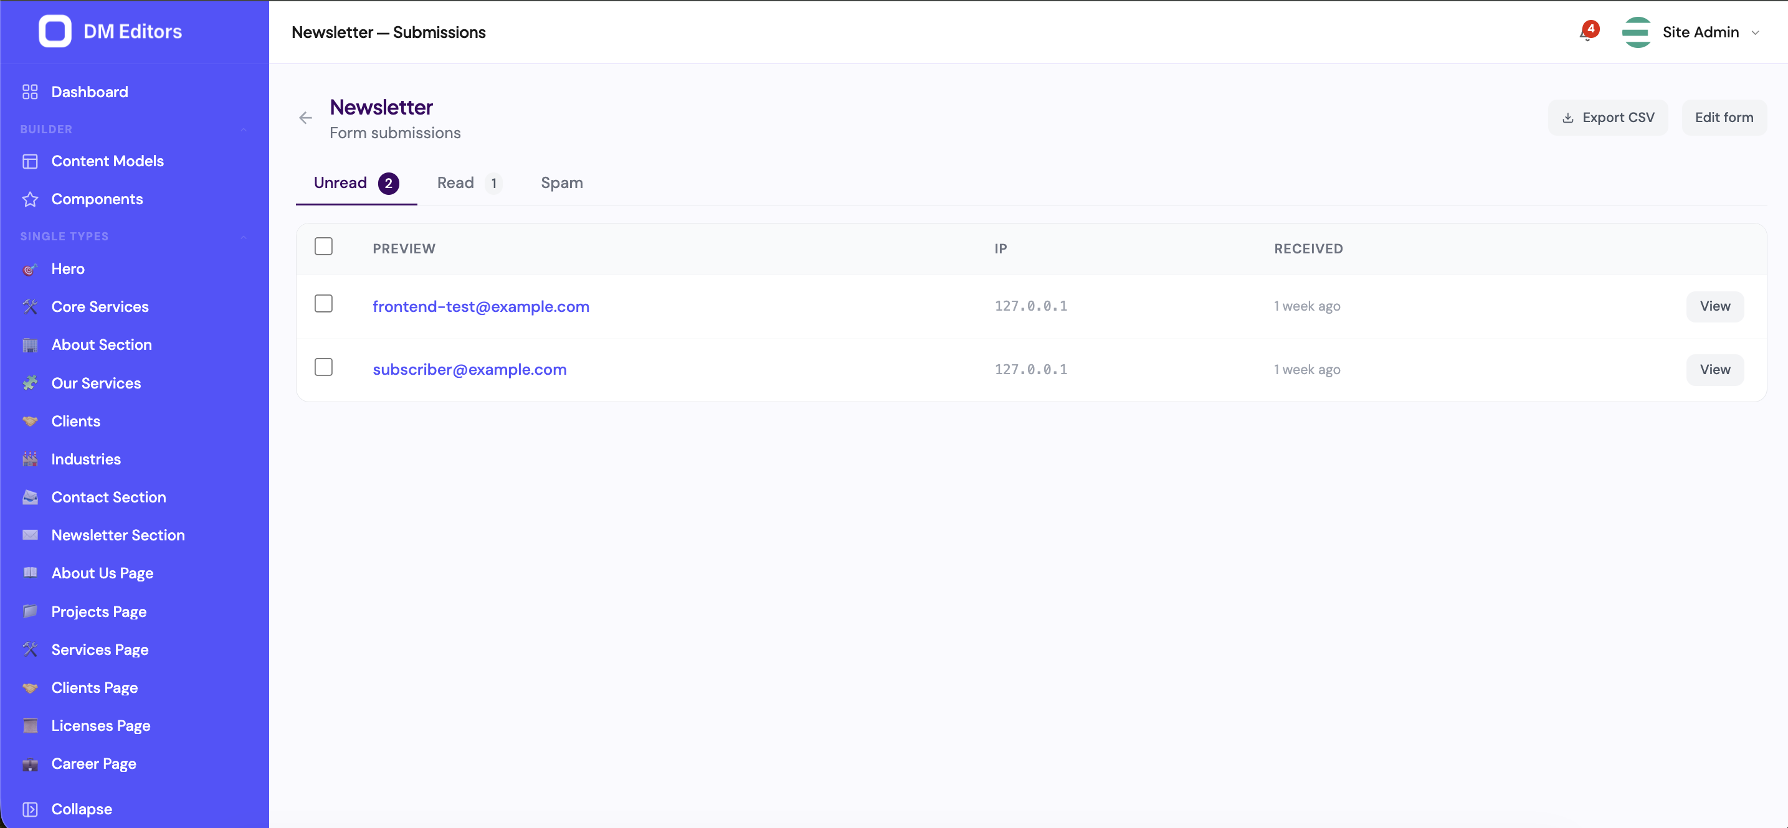Check the subscriber@example.com row checkbox
1788x828 pixels.
(323, 367)
